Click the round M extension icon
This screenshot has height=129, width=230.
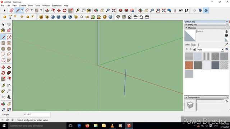point(41,17)
